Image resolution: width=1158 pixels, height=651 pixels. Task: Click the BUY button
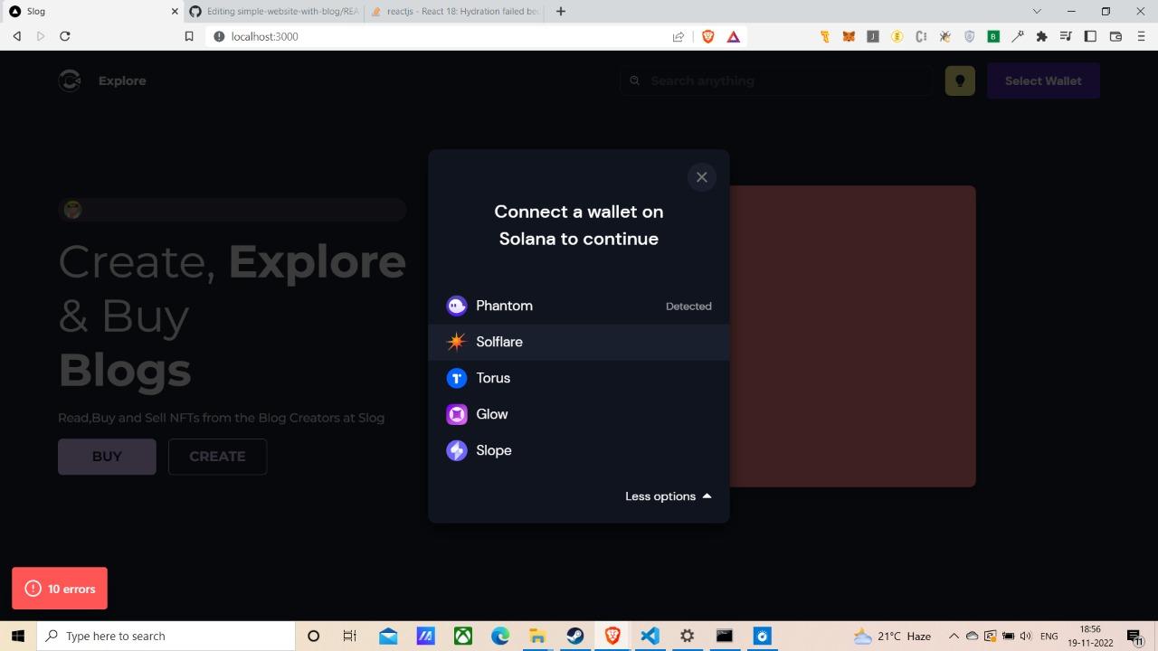click(107, 457)
